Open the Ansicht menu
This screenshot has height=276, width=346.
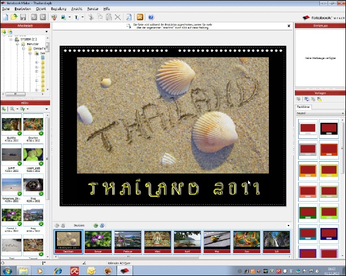(x=77, y=9)
